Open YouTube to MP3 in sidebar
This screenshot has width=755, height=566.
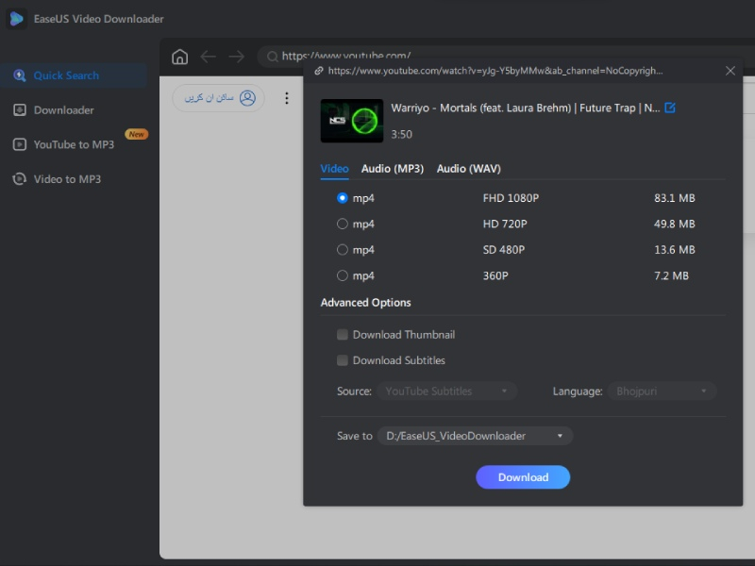click(x=74, y=144)
